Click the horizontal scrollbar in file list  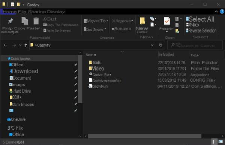[x=145, y=136]
